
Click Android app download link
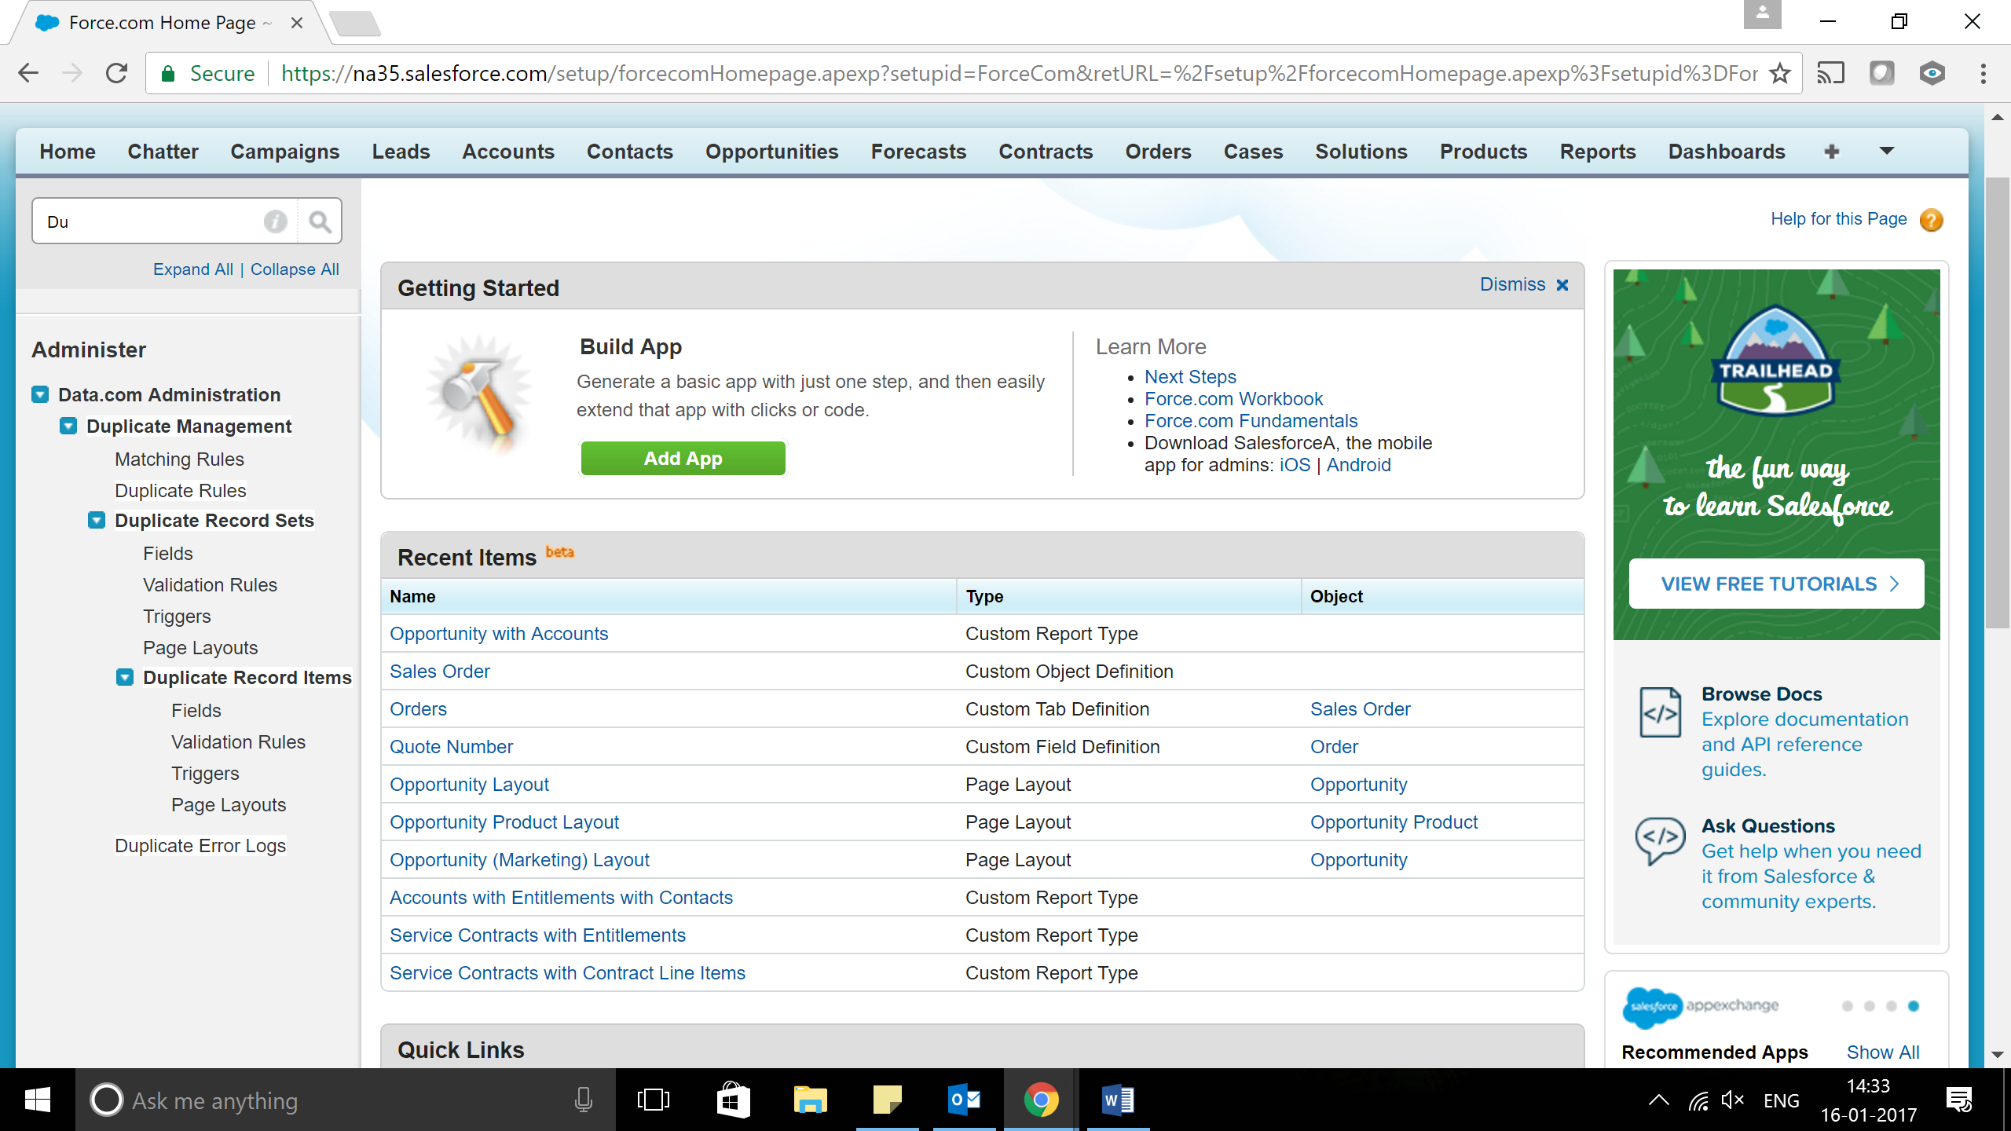coord(1358,465)
